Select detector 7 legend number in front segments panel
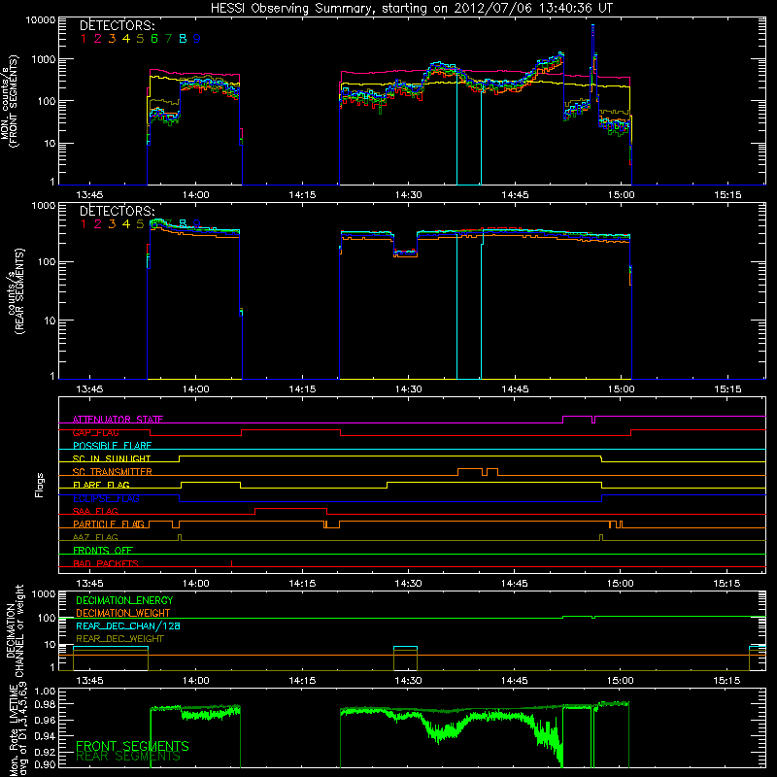Viewport: 777px width, 777px height. tap(168, 39)
